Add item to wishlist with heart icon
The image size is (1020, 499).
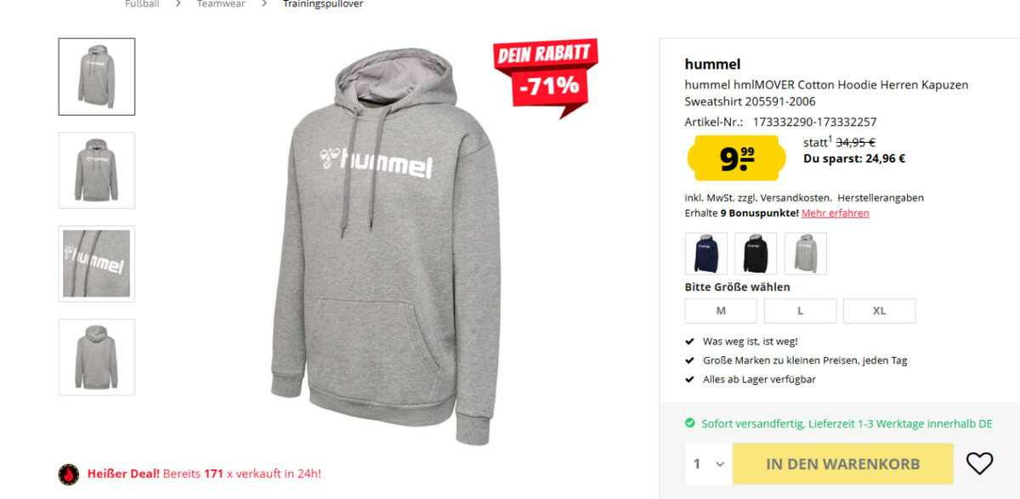[979, 463]
